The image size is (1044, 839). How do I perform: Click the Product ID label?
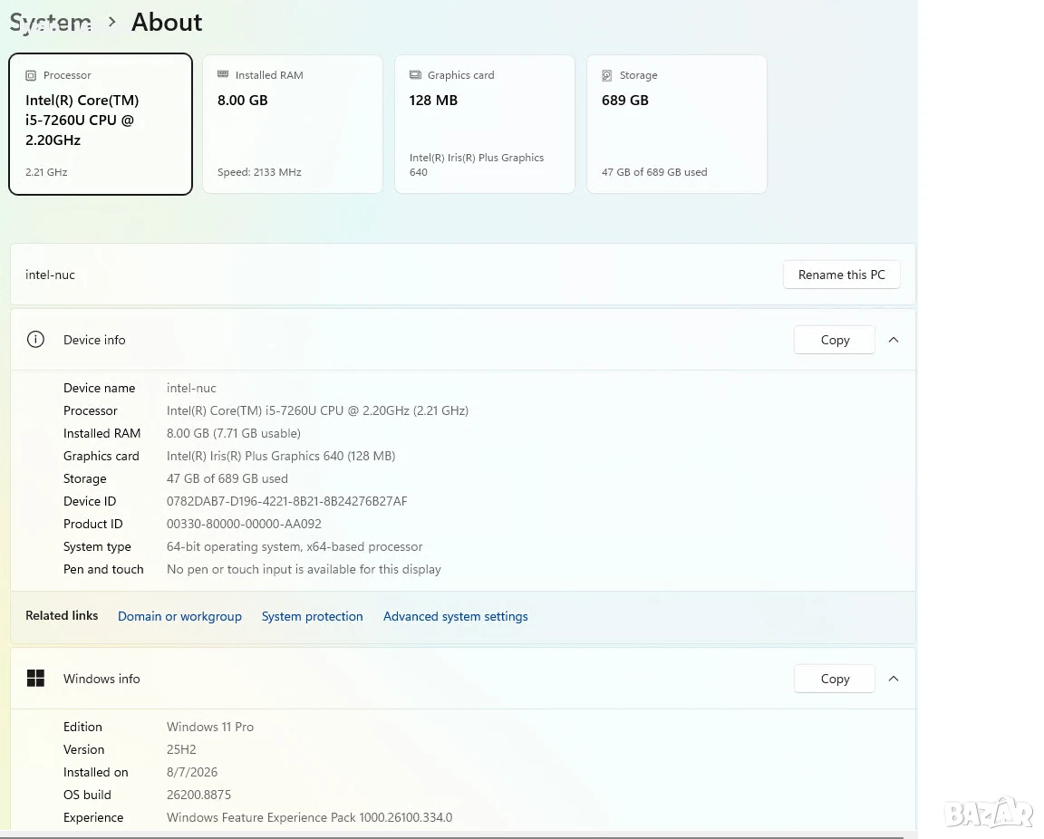pos(92,524)
